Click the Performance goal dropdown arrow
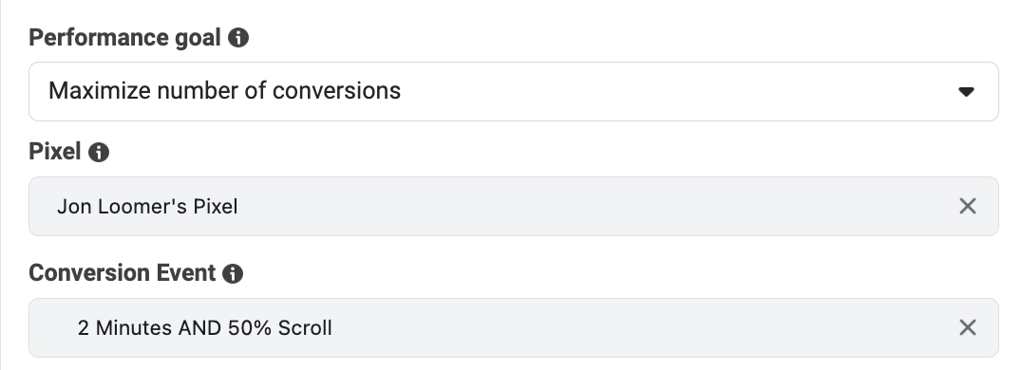The image size is (1022, 370). click(x=966, y=92)
